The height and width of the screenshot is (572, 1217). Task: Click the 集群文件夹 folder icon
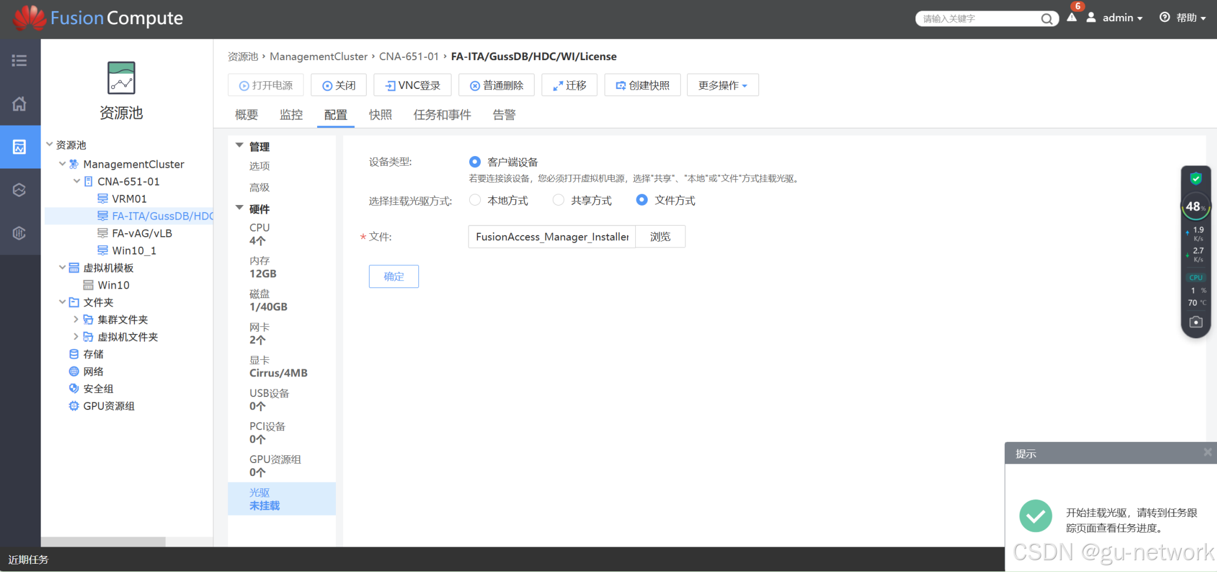[x=88, y=319]
